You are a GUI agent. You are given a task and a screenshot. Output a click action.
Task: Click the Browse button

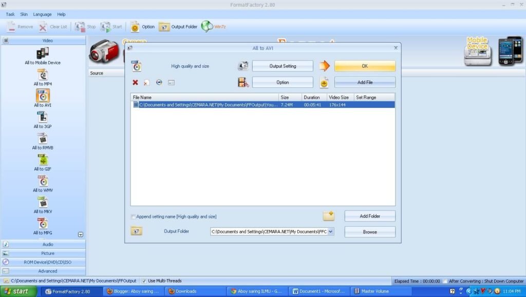pyautogui.click(x=370, y=232)
